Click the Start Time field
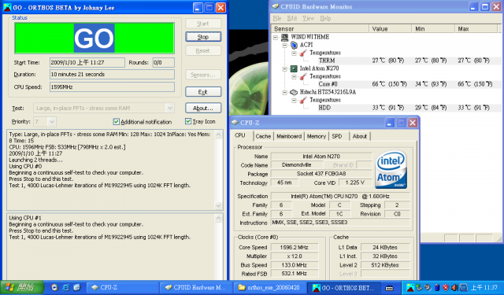Viewport: 504px width, 295px height. 87,63
